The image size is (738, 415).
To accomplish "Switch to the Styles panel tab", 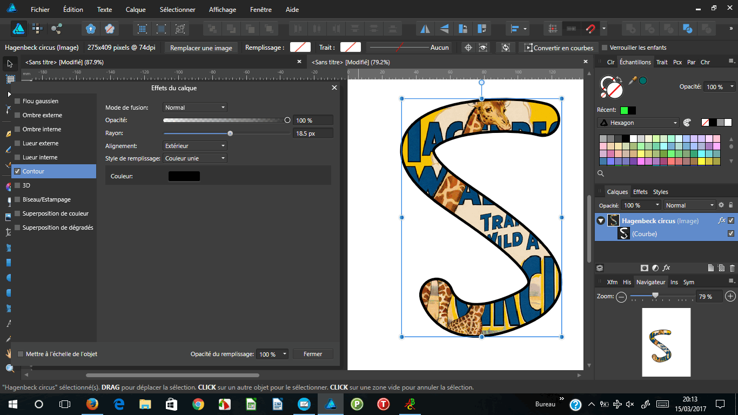I will point(660,192).
